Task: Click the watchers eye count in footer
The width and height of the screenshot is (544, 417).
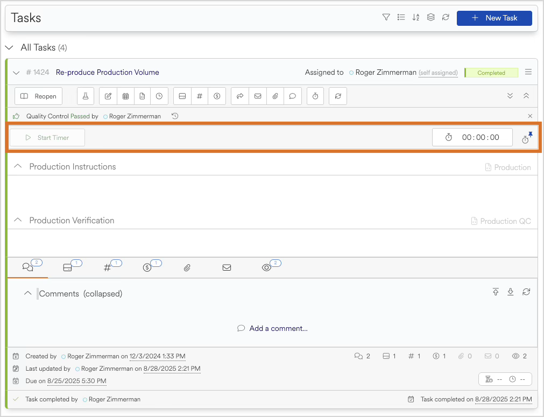Action: pos(519,356)
